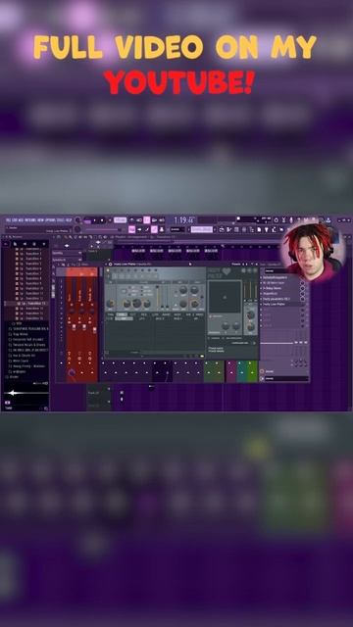Click the XY pad in the filter plugin

pos(226,297)
